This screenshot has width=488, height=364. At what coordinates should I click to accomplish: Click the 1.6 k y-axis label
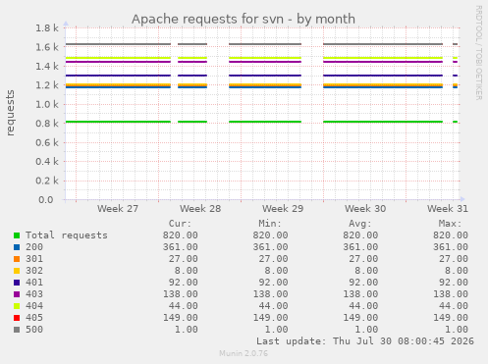pos(47,47)
